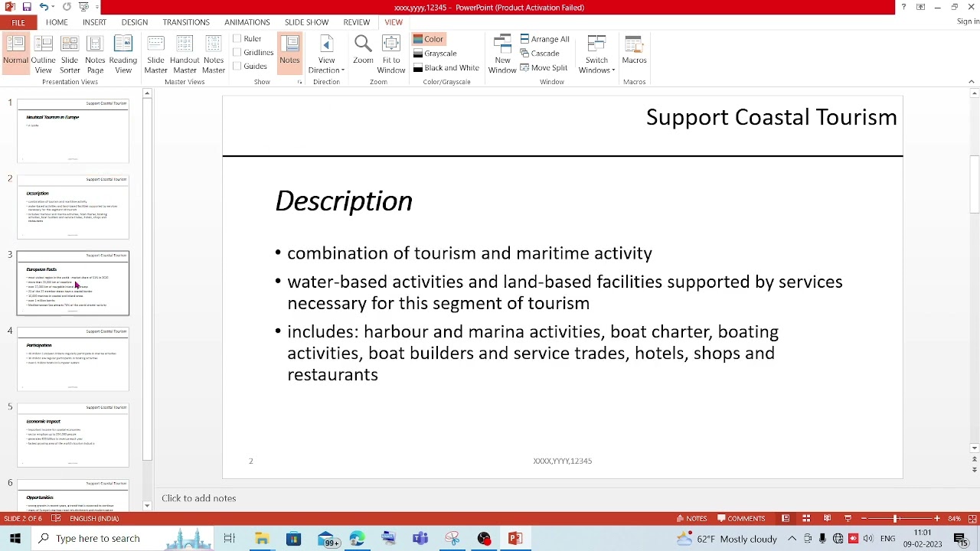
Task: Go to next slide arrow on scrollbar
Action: point(974,469)
